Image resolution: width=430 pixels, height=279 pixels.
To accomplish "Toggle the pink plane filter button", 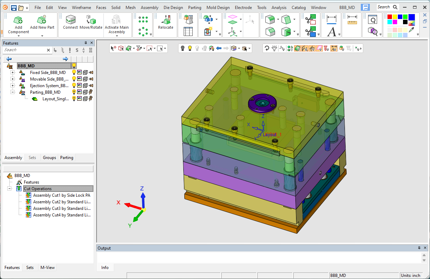I will [x=320, y=48].
